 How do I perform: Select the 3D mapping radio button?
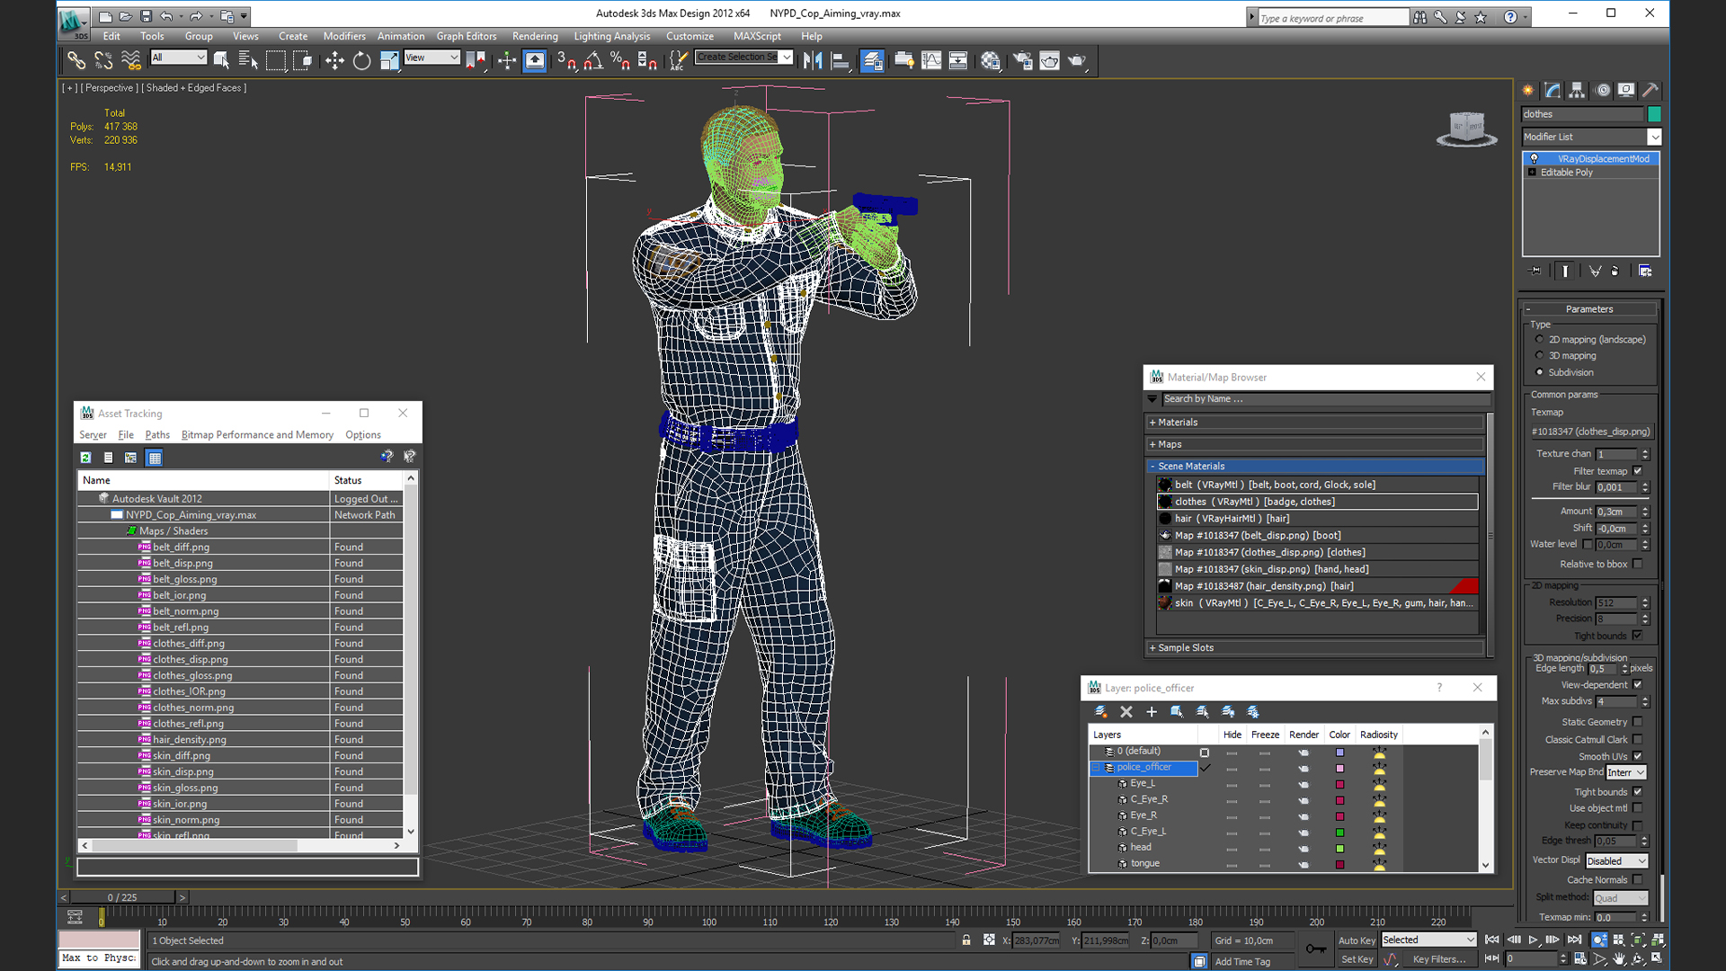[x=1540, y=356]
